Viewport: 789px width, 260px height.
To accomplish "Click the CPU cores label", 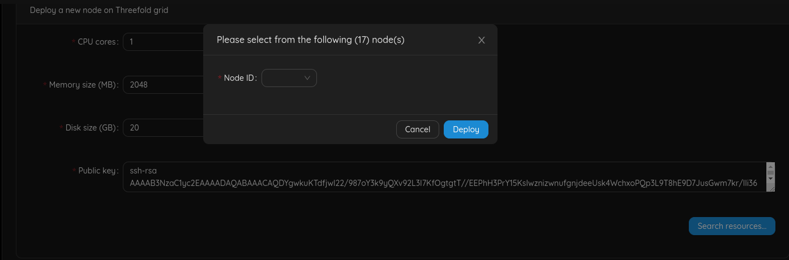I will 97,42.
